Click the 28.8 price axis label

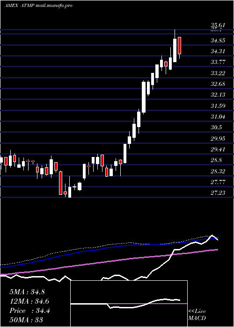(216, 160)
